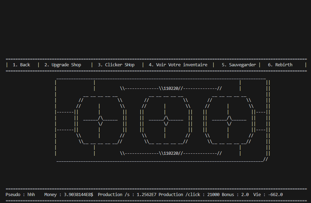Screen dimensions: 311x203
Task: Click the bottom '110220' label in the ASCII art
Action: pos(171,153)
